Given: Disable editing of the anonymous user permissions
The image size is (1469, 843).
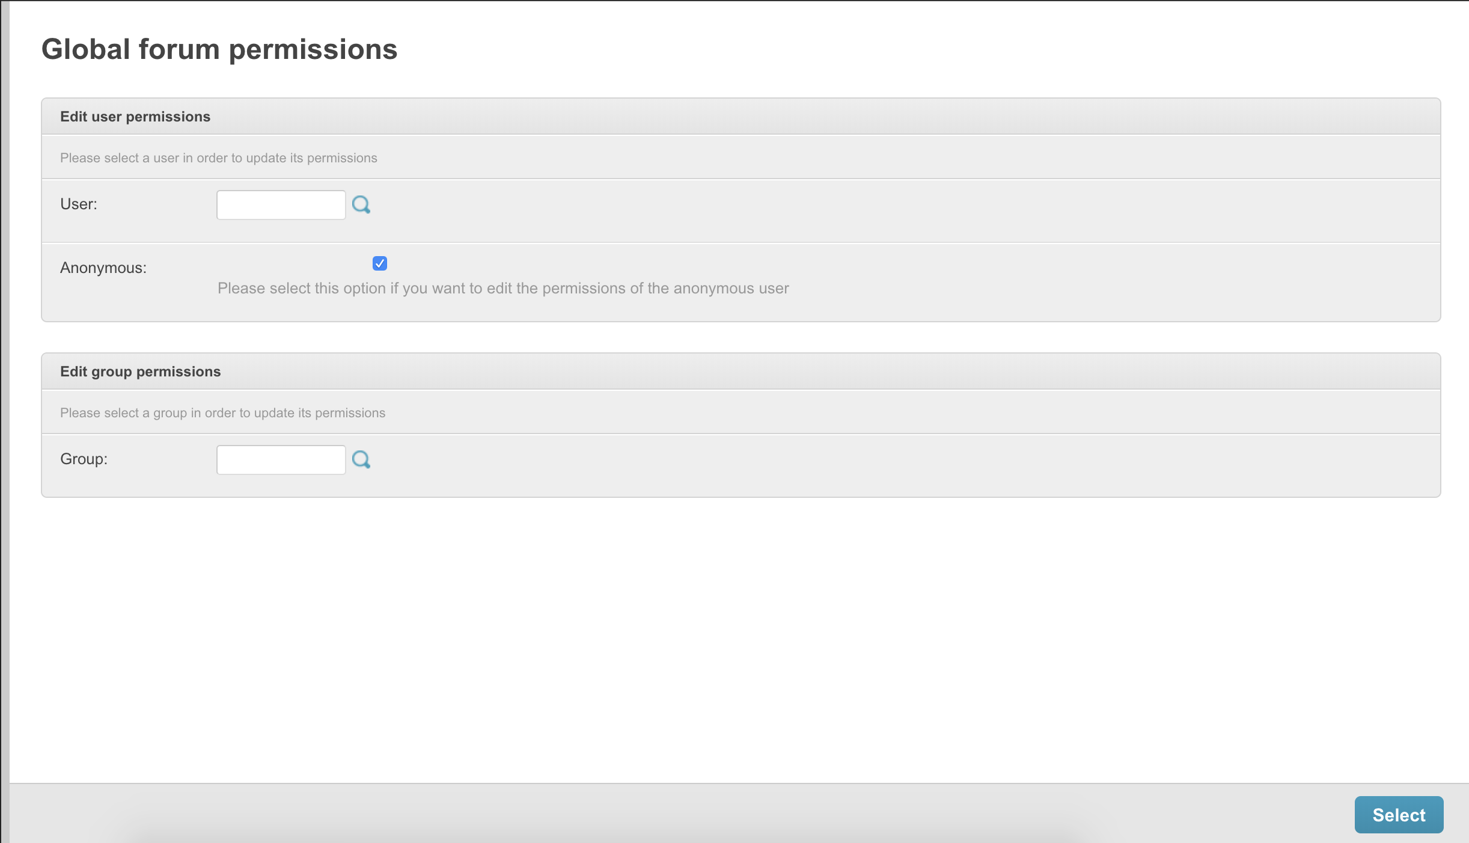Looking at the screenshot, I should point(379,263).
